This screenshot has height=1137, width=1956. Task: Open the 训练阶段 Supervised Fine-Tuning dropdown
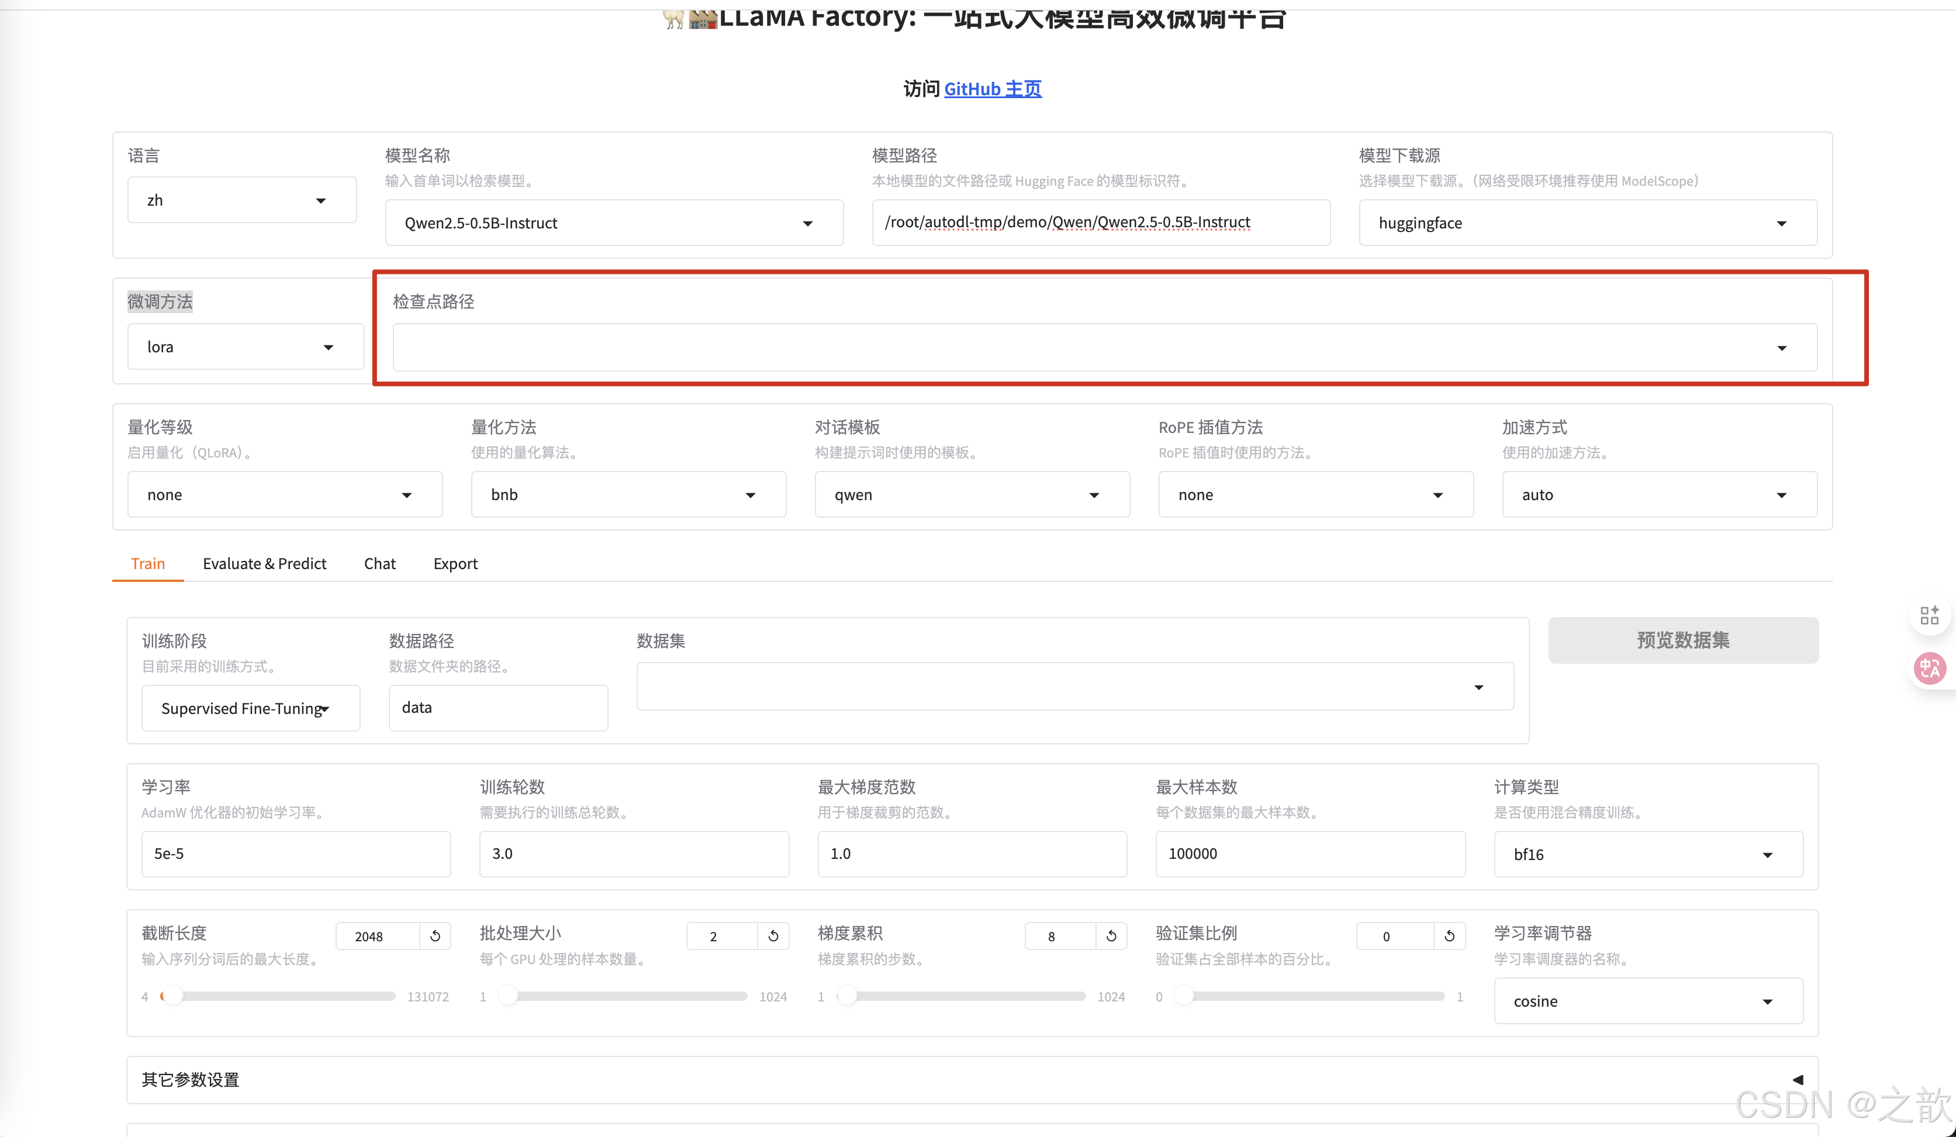[251, 708]
